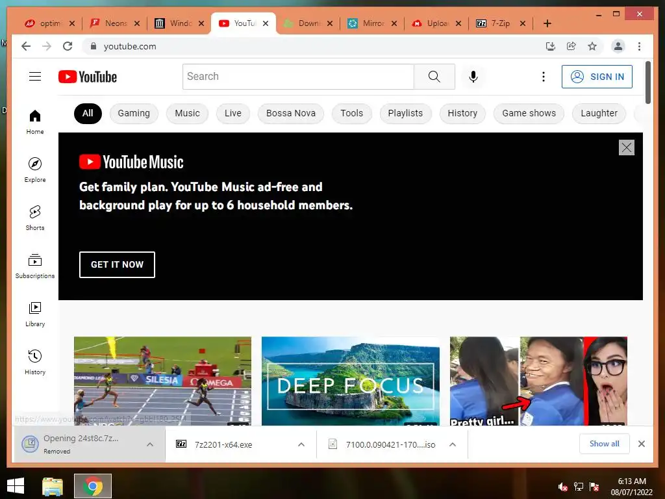The image size is (665, 499).
Task: Share this page icon
Action: click(x=571, y=46)
